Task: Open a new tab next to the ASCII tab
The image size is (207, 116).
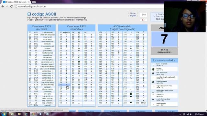Action: click(34, 2)
